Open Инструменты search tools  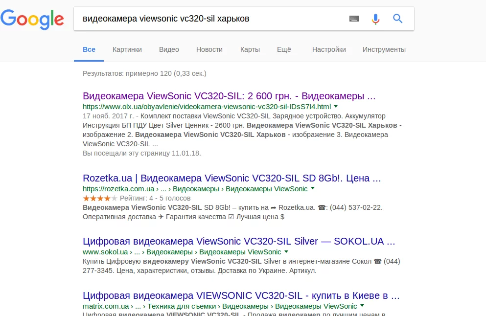coord(384,49)
